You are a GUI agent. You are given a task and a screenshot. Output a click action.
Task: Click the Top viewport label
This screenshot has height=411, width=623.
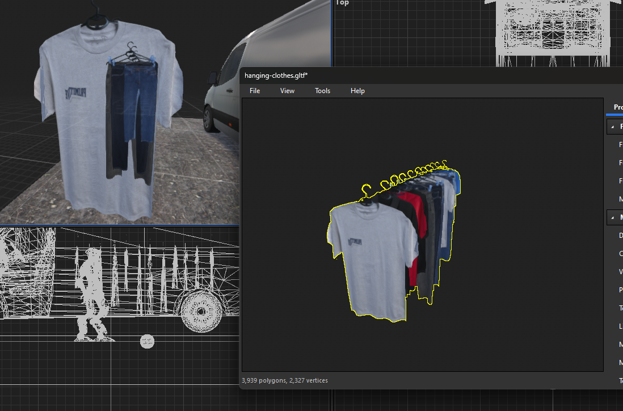point(343,3)
